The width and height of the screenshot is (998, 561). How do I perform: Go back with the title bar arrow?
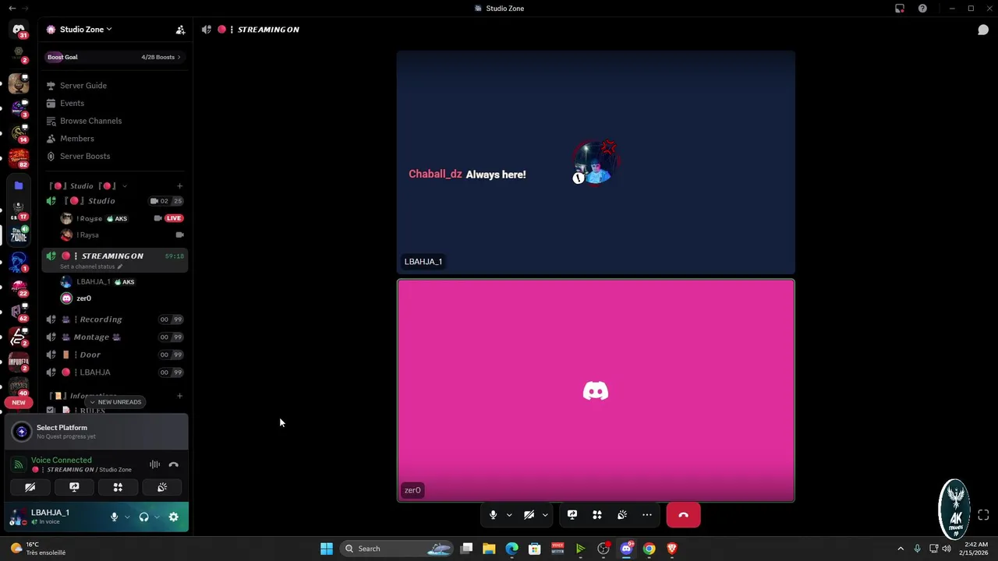pos(12,9)
